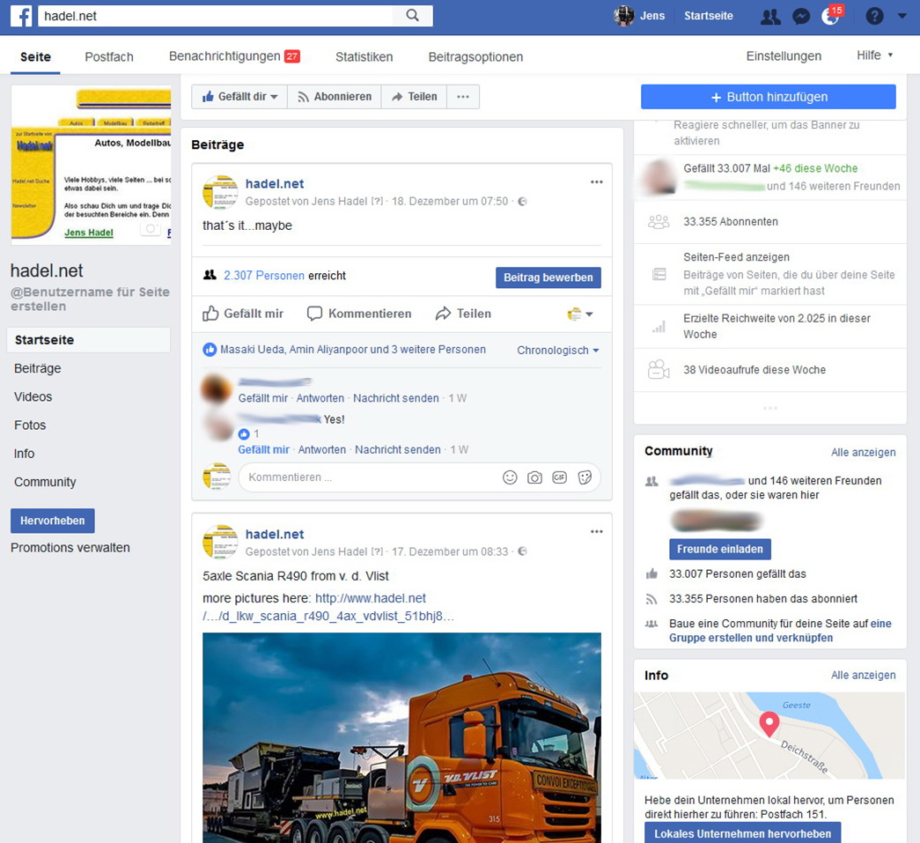This screenshot has height=843, width=920.
Task: Click Alle anzeigen in Info box
Action: [x=863, y=675]
